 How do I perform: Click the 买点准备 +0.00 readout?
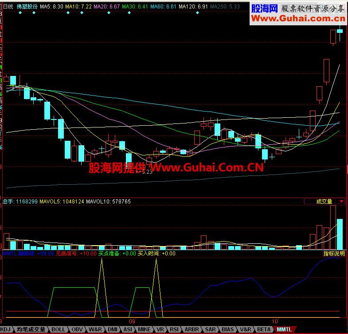[117, 254]
